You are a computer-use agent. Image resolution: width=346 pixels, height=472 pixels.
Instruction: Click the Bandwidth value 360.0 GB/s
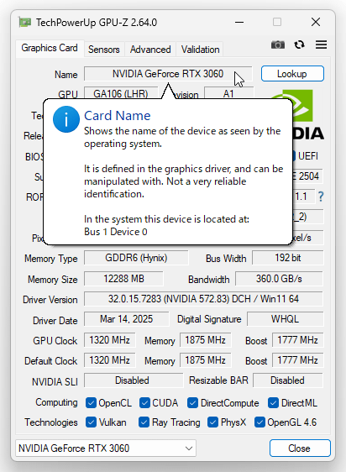279,279
